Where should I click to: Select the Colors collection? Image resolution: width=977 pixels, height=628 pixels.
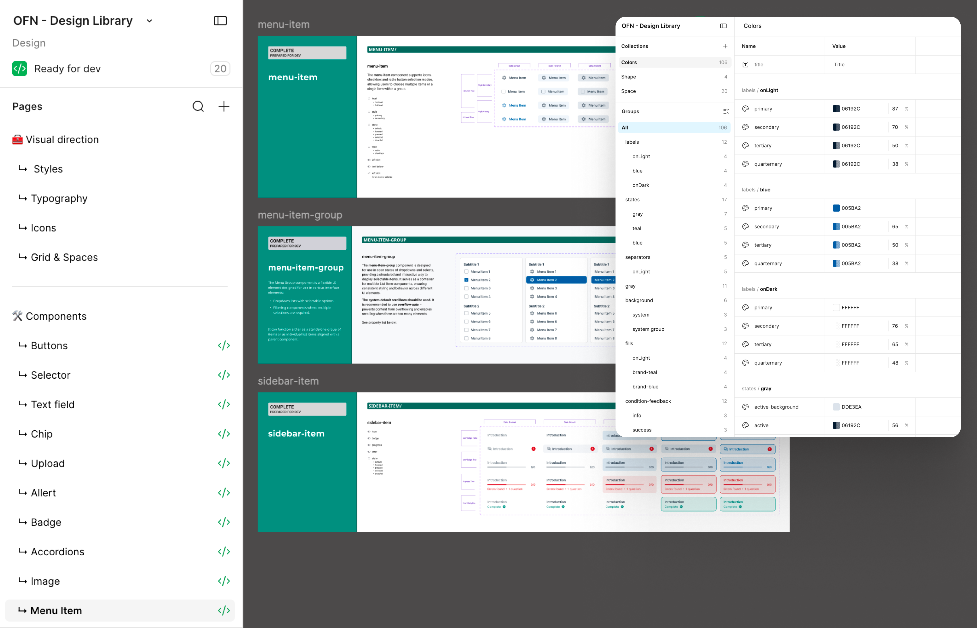click(x=674, y=62)
